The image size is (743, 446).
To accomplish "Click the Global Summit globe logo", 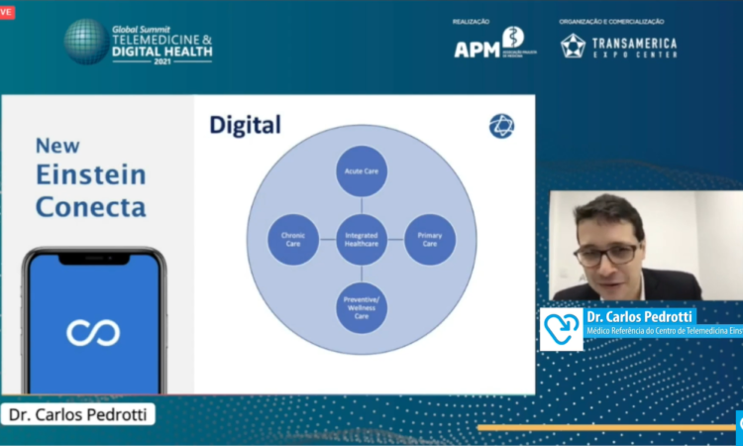I will pyautogui.click(x=85, y=41).
